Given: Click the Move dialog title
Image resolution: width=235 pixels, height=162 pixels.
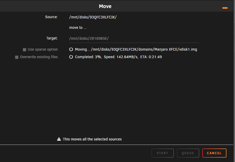Looking at the screenshot, I should [x=105, y=6].
